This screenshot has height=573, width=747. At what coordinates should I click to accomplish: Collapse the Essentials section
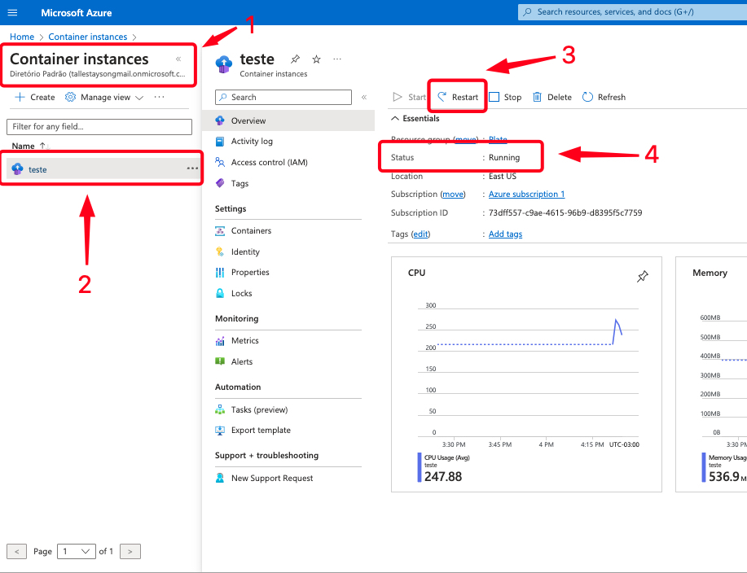click(393, 118)
